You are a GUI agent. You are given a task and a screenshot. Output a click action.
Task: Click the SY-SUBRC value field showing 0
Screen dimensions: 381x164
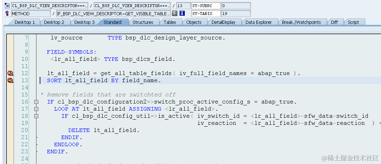(236, 6)
